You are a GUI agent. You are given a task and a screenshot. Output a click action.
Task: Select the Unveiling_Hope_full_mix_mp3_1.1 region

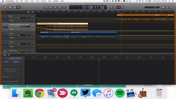(x=62, y=27)
